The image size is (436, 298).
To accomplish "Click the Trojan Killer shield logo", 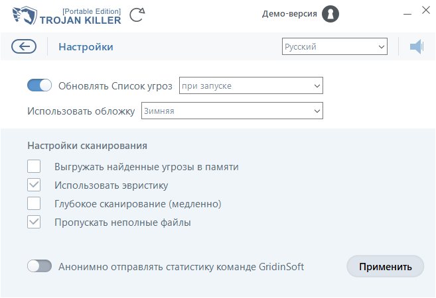I will click(25, 15).
